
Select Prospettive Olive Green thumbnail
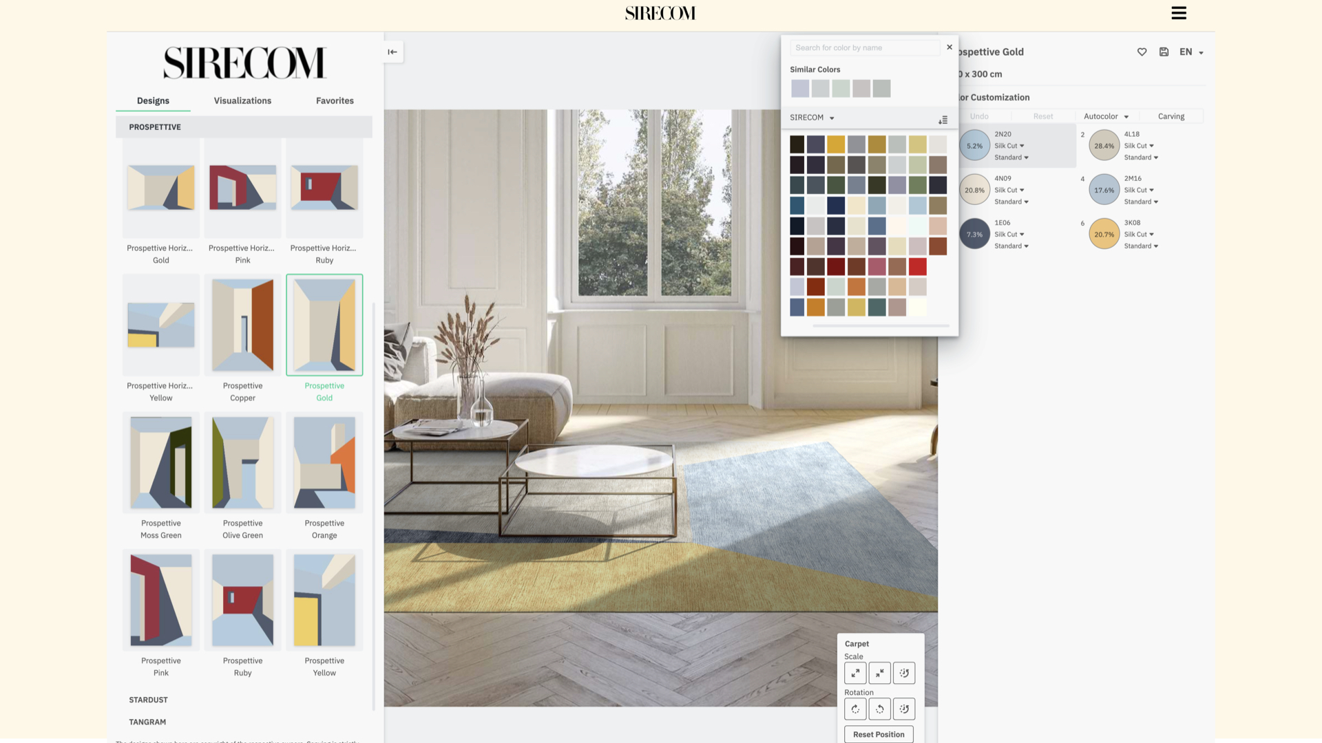(x=242, y=463)
